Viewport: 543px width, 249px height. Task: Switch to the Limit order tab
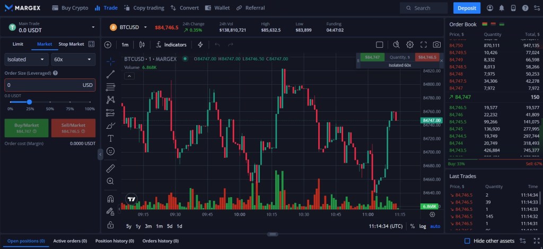(x=18, y=44)
